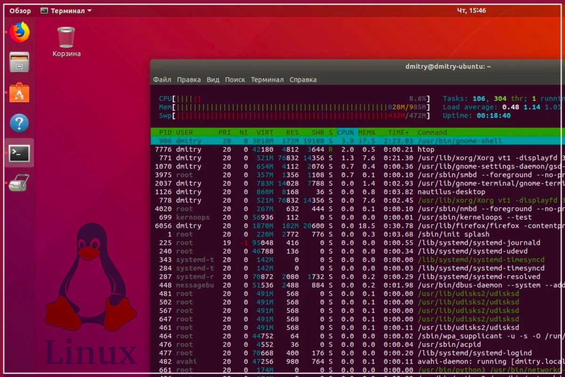
Task: Sort by the Command column header
Action: [432, 132]
